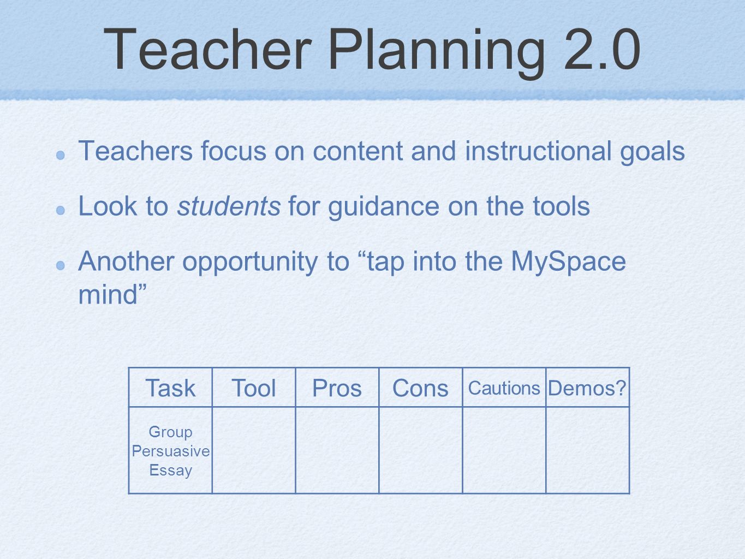This screenshot has height=559, width=745.
Task: Click the empty cell under Cons
Action: 421,450
